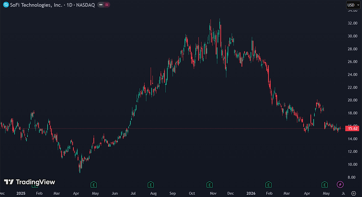Image resolution: width=362 pixels, height=197 pixels.
Task: Click the 30.00 price axis label
Action: (352, 36)
